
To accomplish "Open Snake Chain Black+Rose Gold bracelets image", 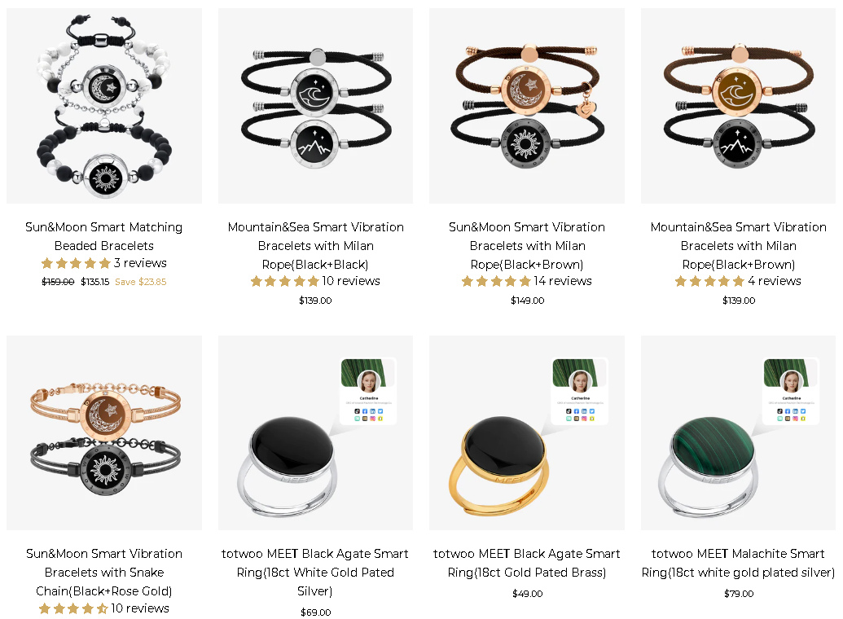I will point(104,433).
